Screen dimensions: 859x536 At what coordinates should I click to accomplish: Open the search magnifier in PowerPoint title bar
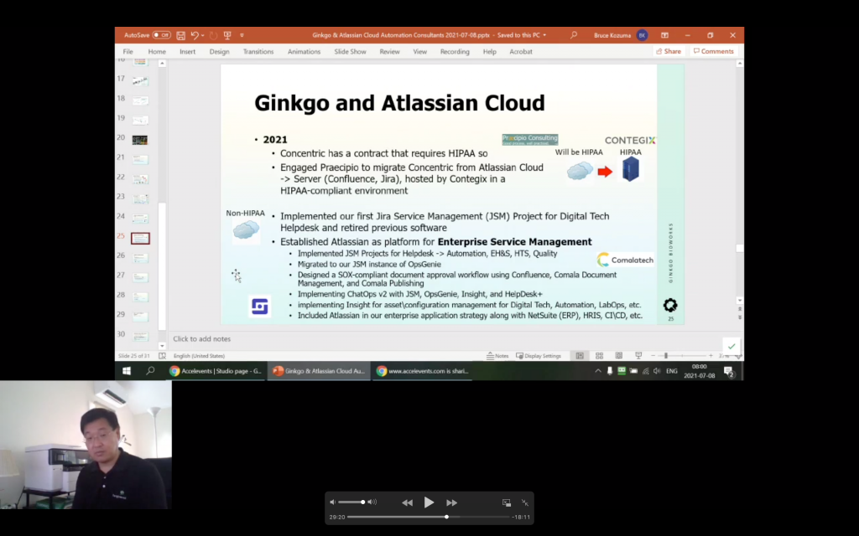point(574,35)
